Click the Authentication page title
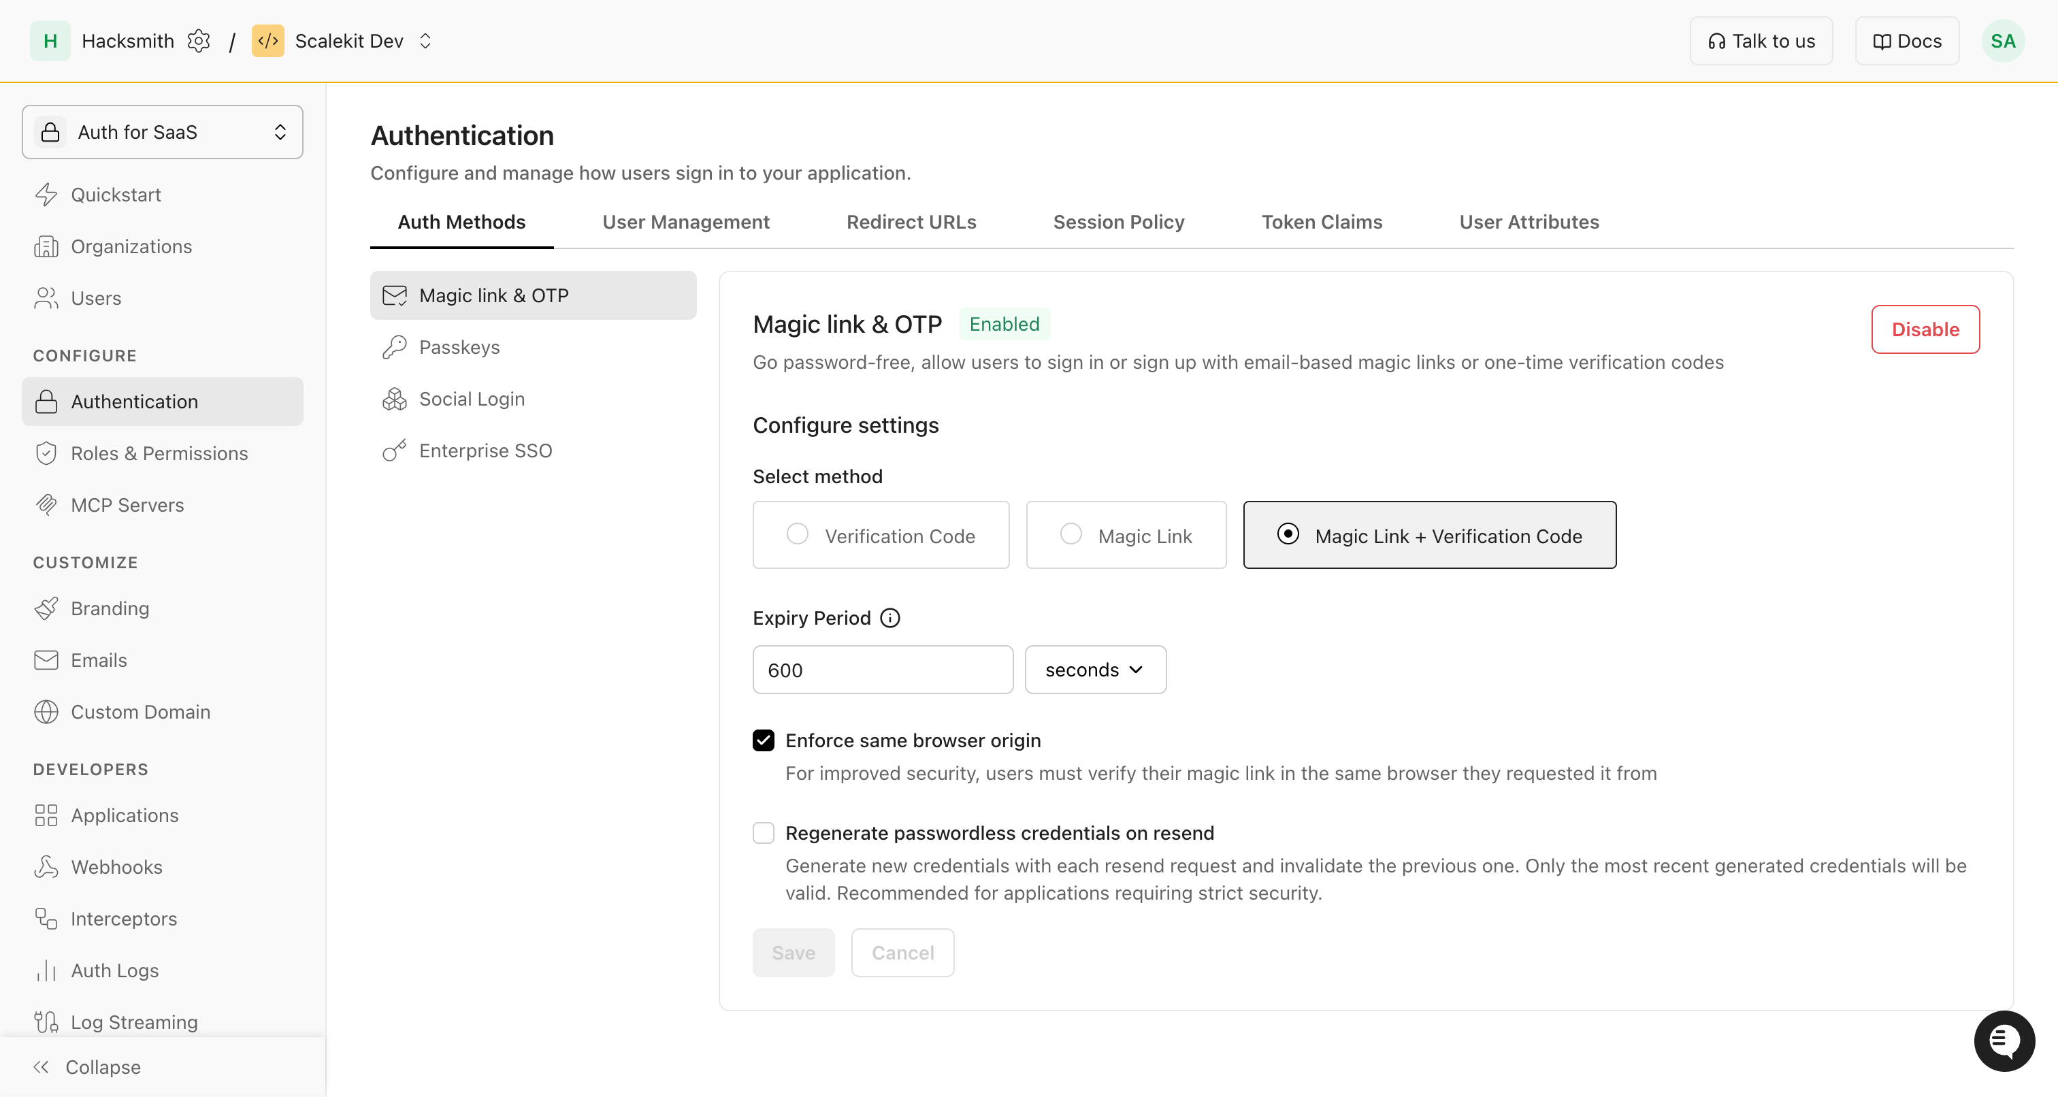 pyautogui.click(x=462, y=135)
